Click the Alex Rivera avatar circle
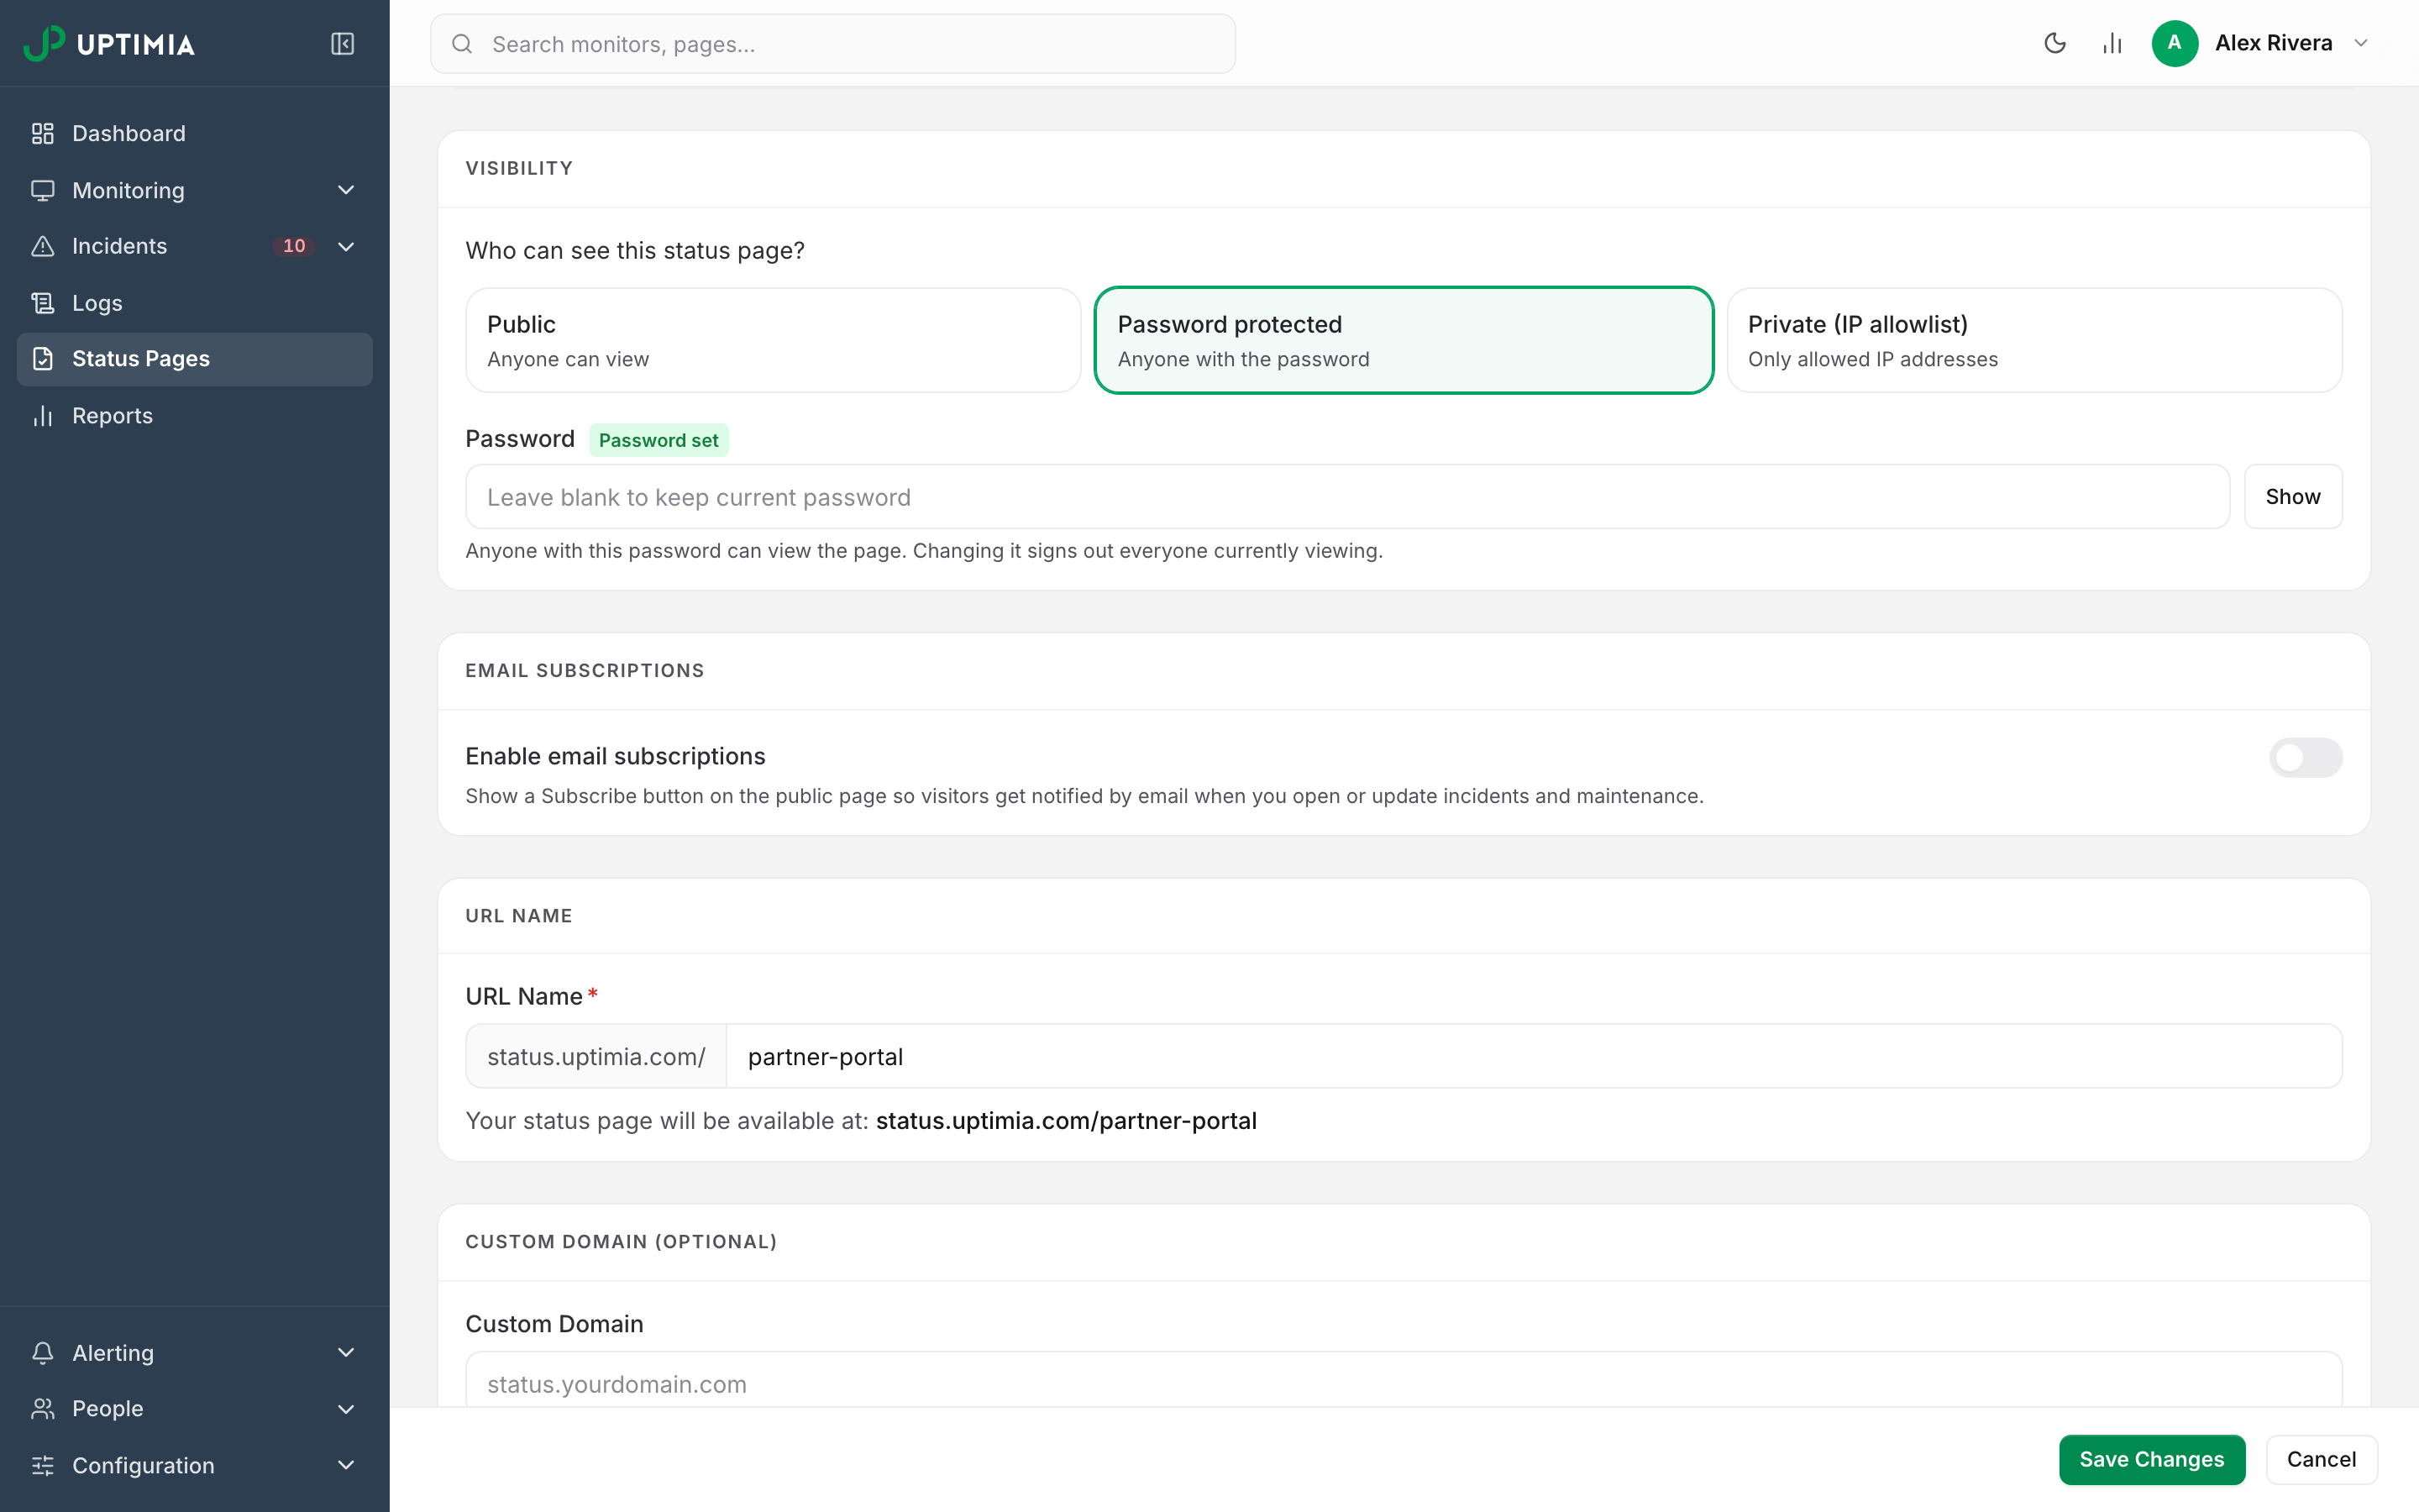The image size is (2419, 1512). click(x=2174, y=43)
